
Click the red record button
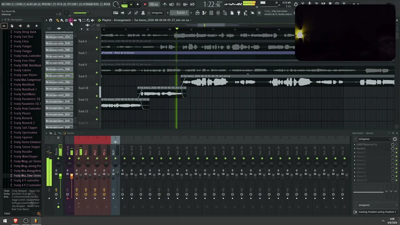145,4
